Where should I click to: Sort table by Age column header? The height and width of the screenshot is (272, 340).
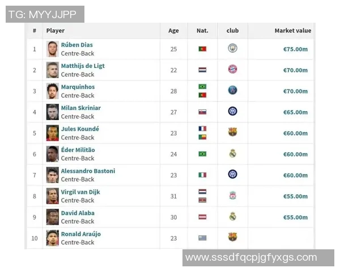point(173,31)
